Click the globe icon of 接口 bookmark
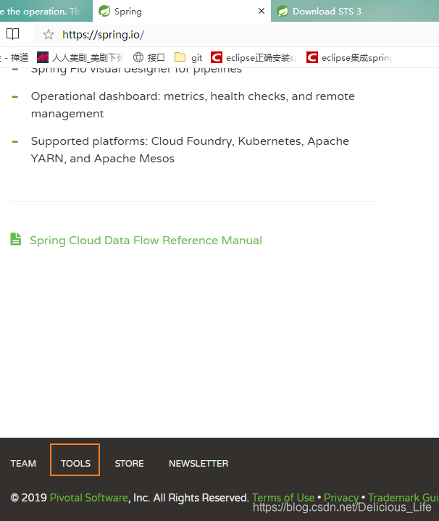439x521 pixels. pos(138,57)
